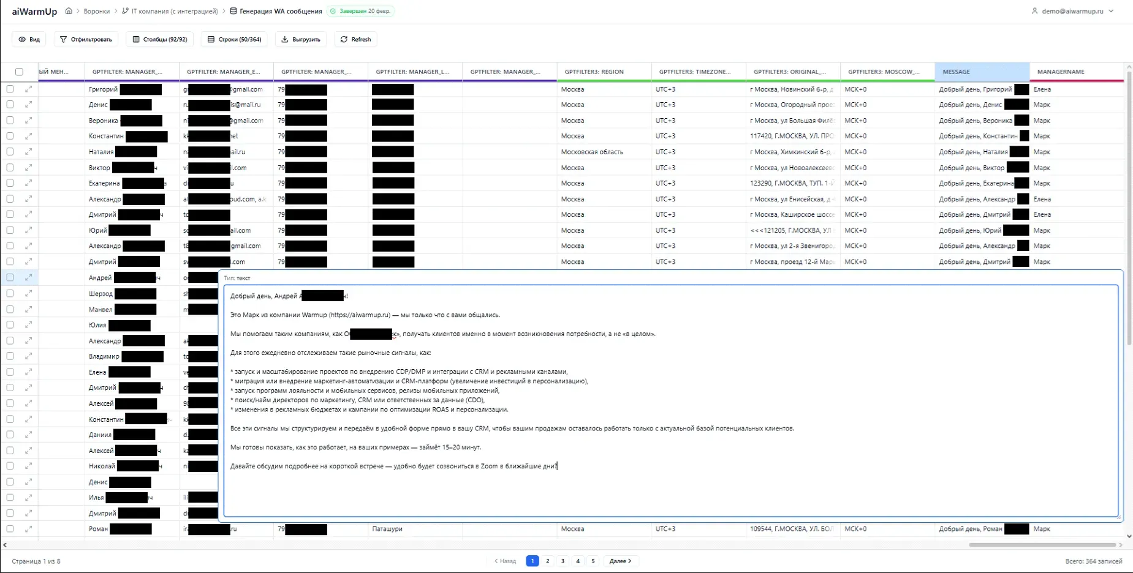Toggle the select-all header checkbox
1133x573 pixels.
[19, 72]
